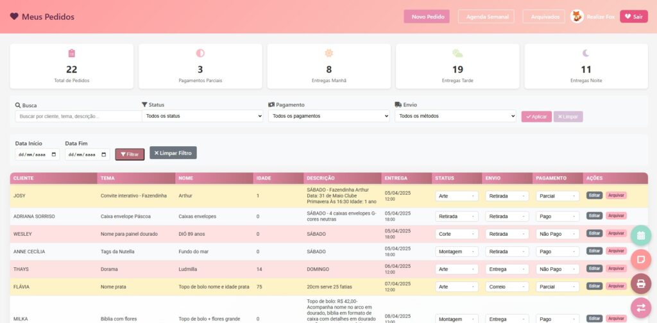
Task: Open the Envio dropdown for ADRIANA SORRISO row
Action: tap(507, 217)
